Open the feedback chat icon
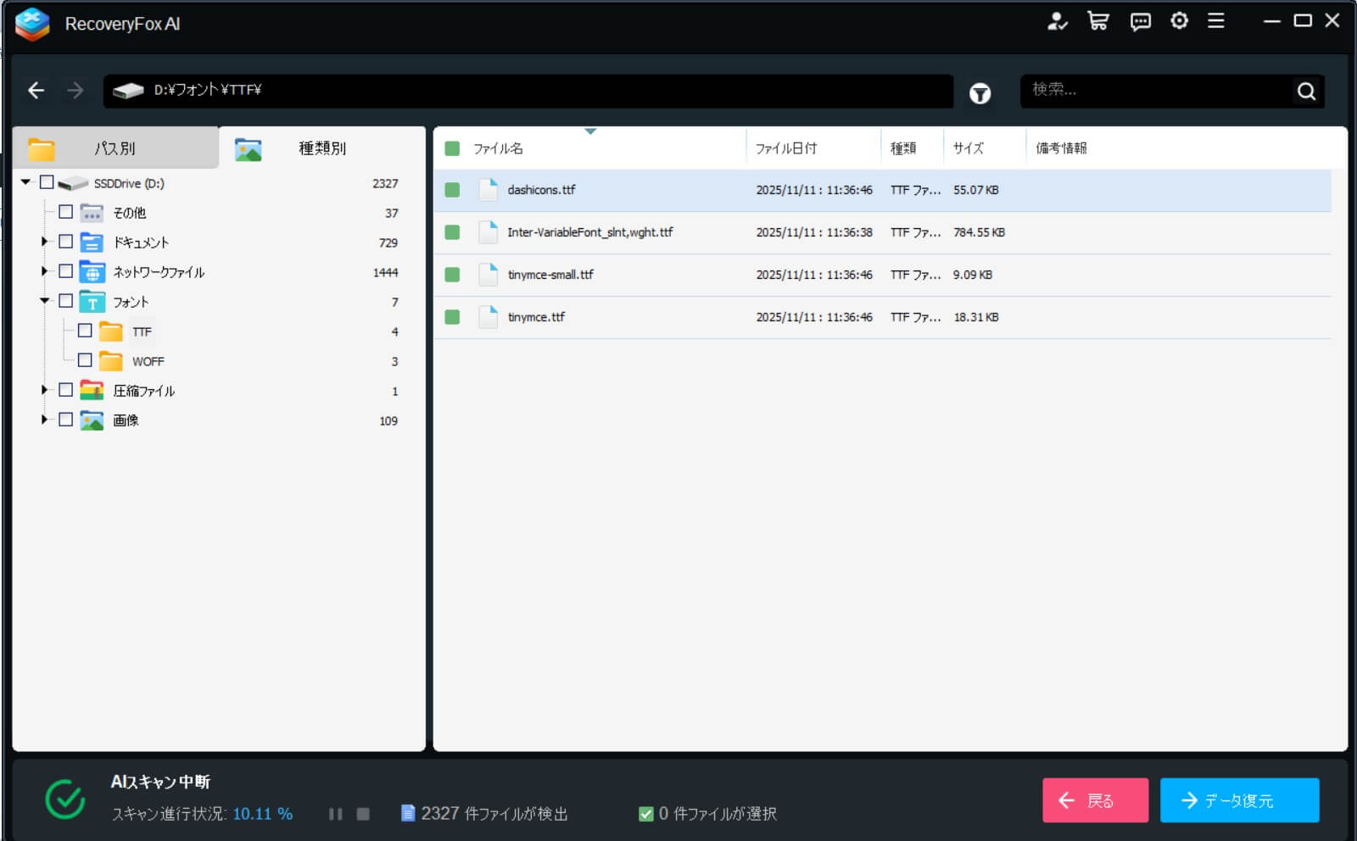The width and height of the screenshot is (1357, 841). tap(1140, 22)
